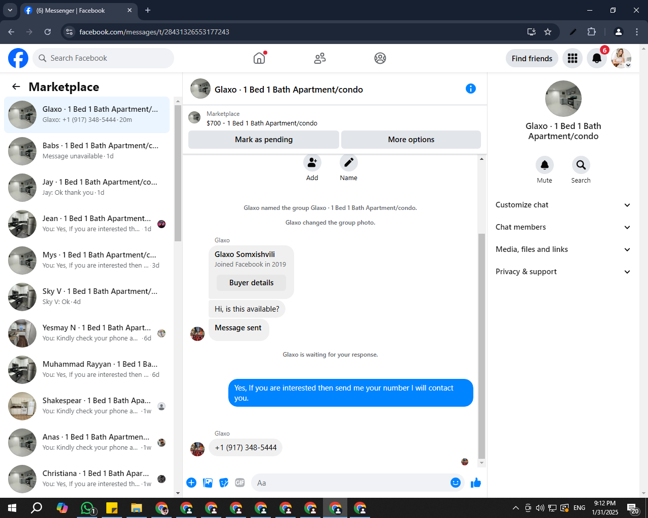Open the Glaxo conversation in the list
The width and height of the screenshot is (648, 518).
point(87,115)
